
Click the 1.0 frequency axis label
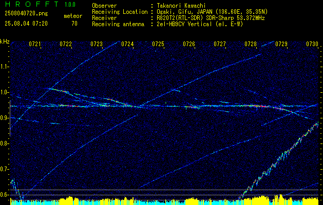(x=5, y=93)
